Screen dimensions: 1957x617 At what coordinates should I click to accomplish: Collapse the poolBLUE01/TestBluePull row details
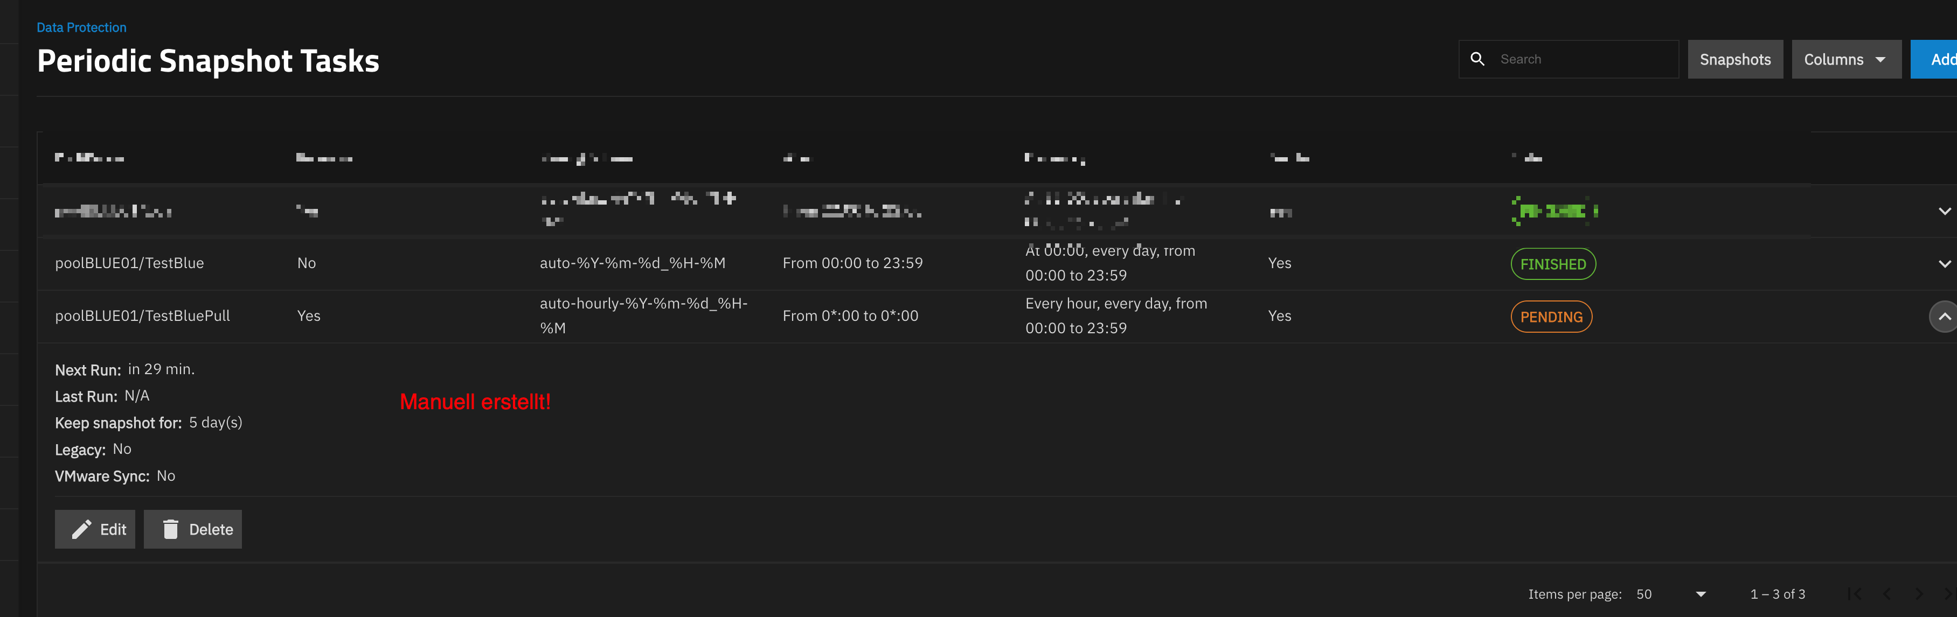pos(1944,317)
